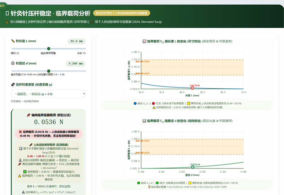284x195 pixels.
Task: Click the red 0.0536 N label on the length chart
Action: (x=195, y=85)
